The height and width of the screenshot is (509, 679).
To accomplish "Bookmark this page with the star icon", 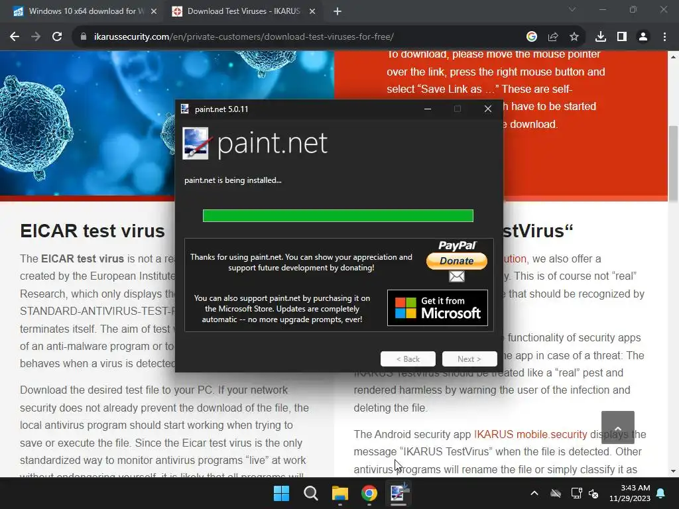I will pos(574,37).
